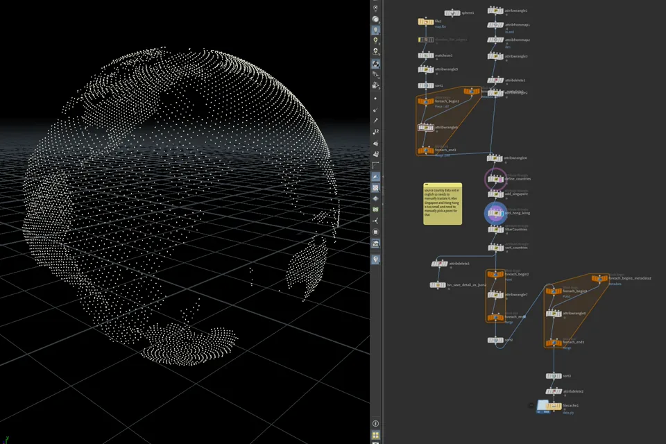
Task: Select the attribwrangle3 node
Action: pyautogui.click(x=495, y=56)
